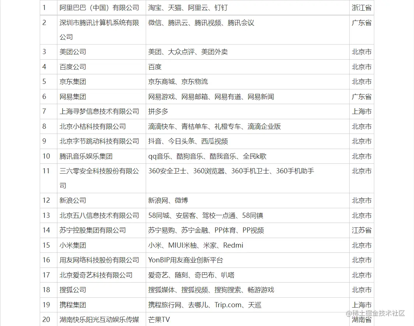Click the 深圳市腾讯计算机系统有限公司 cell
This screenshot has height=326, width=414.
pyautogui.click(x=102, y=30)
